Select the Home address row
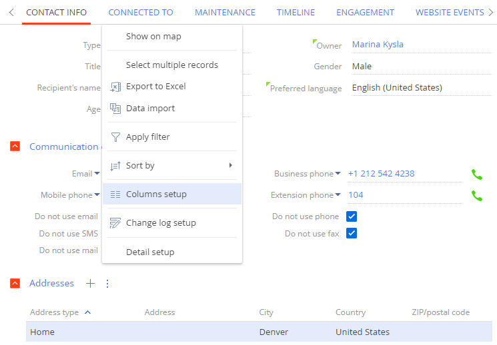497x345 pixels. tap(259, 332)
